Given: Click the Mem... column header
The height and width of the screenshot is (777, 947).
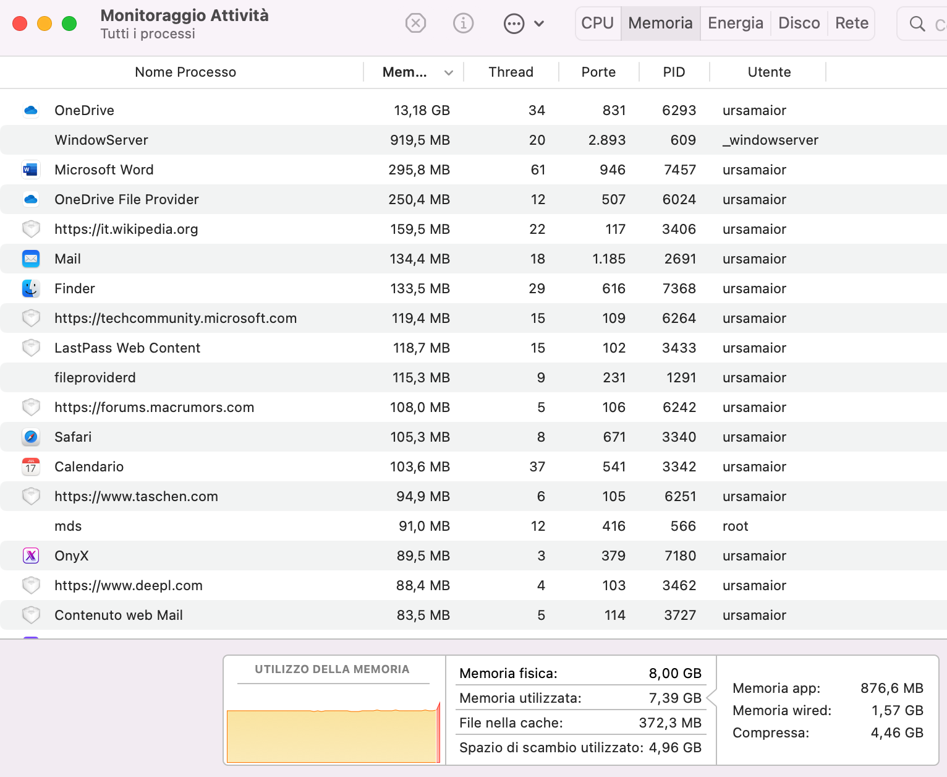Looking at the screenshot, I should coord(405,72).
